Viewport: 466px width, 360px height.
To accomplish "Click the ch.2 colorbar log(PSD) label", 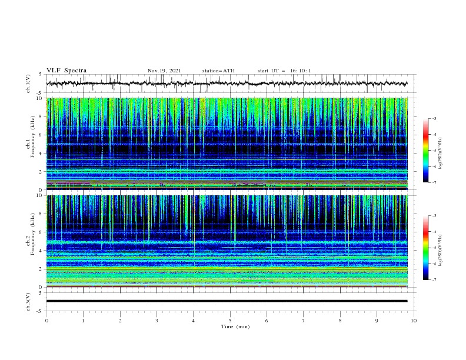I will pyautogui.click(x=441, y=251).
